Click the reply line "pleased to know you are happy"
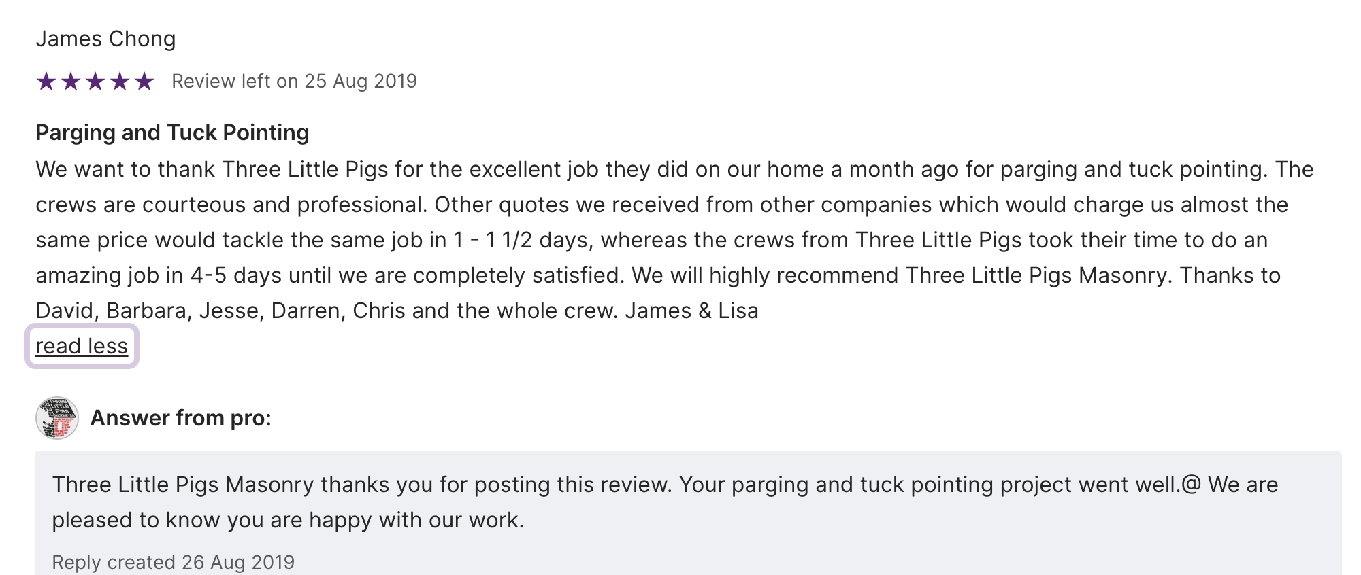The width and height of the screenshot is (1361, 575). [x=288, y=520]
